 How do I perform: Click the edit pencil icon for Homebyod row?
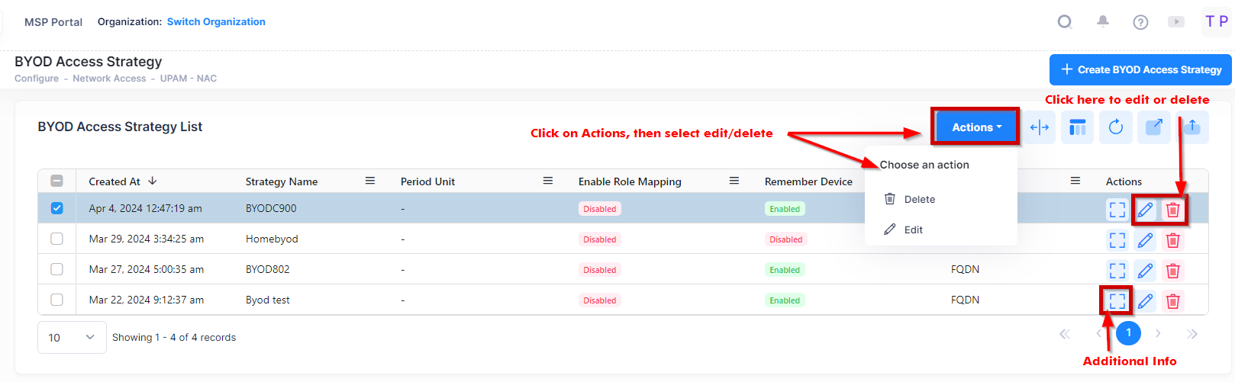[x=1145, y=240]
